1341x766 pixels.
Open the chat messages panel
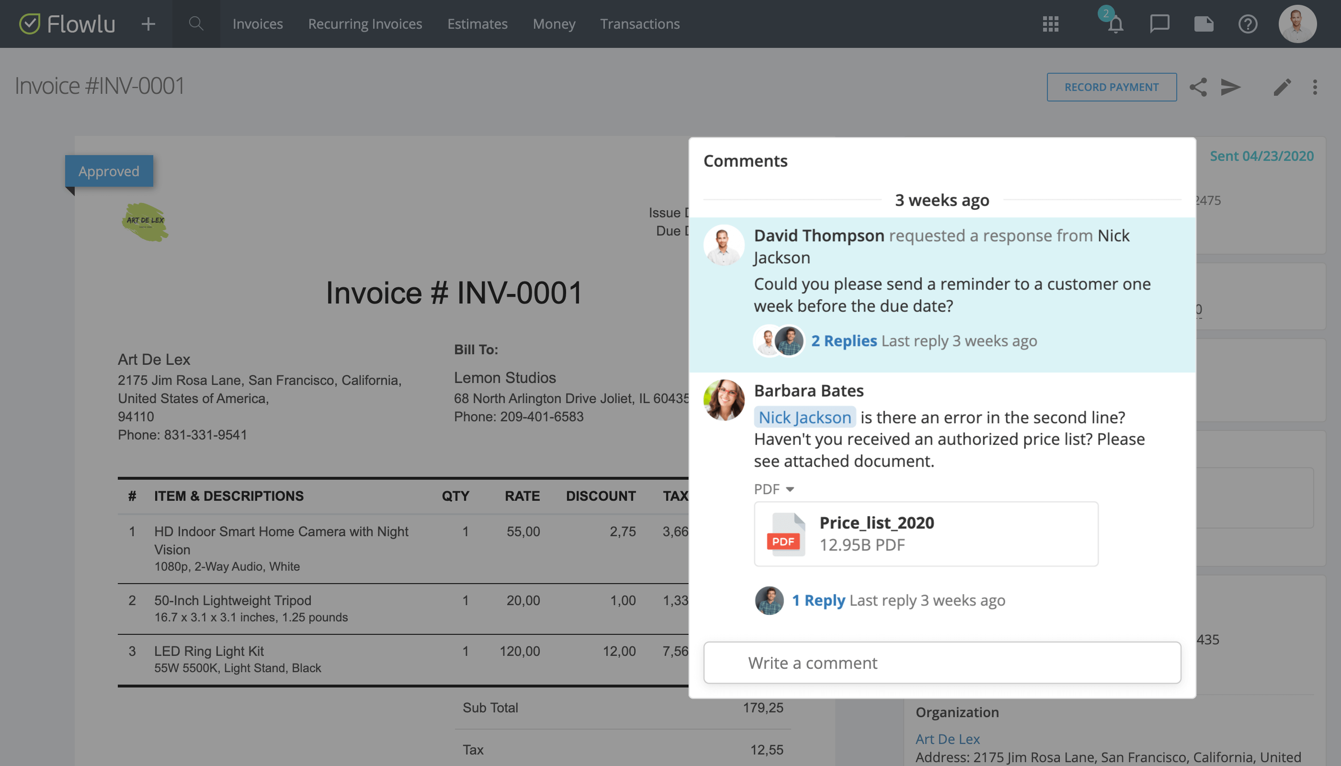coord(1159,23)
